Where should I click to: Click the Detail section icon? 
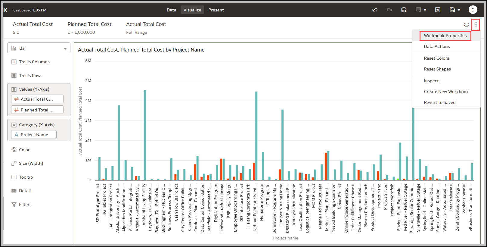click(14, 191)
